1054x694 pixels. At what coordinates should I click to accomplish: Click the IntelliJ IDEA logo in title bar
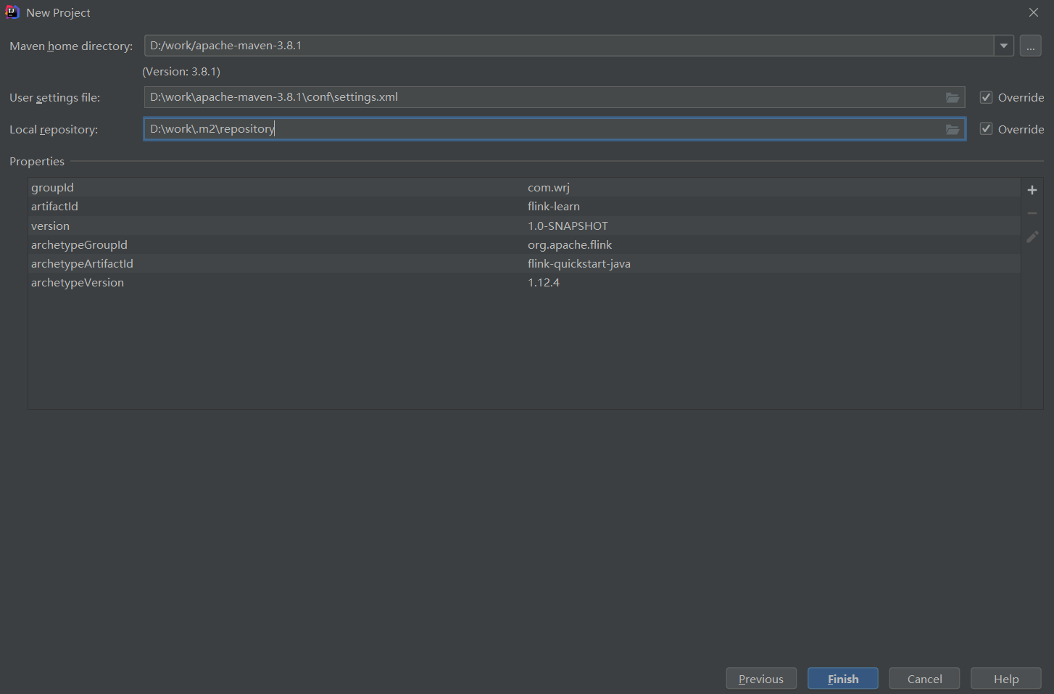click(12, 12)
